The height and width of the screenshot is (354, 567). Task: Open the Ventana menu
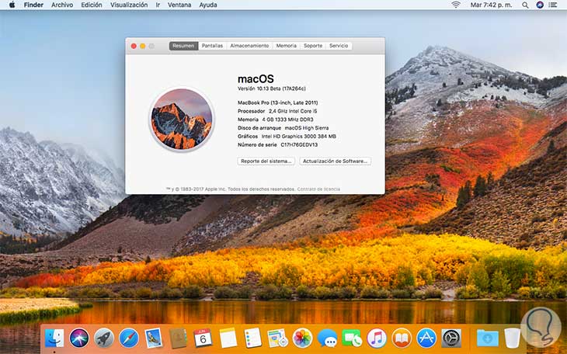coord(179,5)
